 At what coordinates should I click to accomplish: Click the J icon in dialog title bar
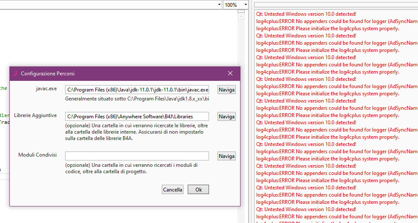(15, 73)
